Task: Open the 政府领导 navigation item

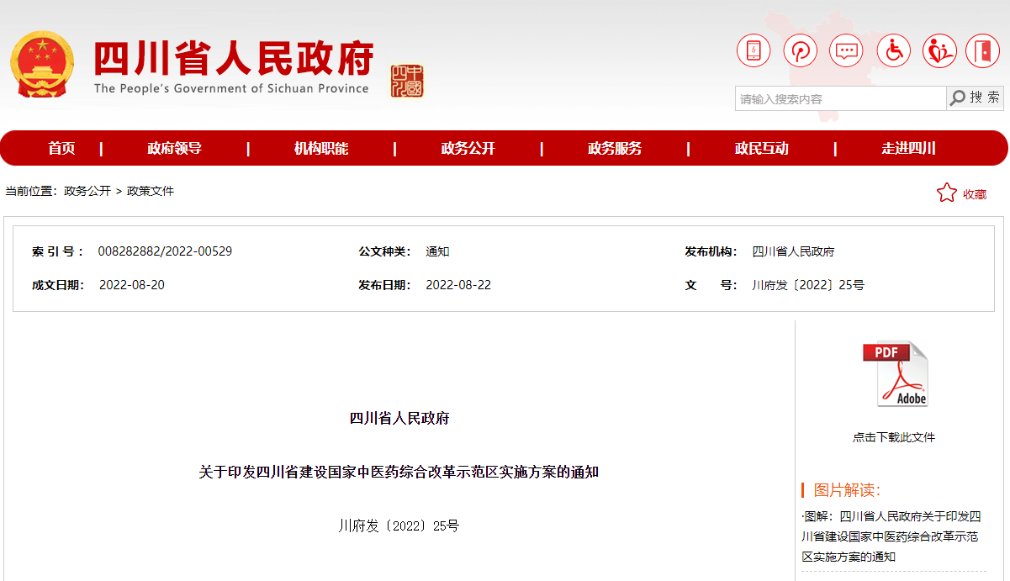Action: point(175,149)
